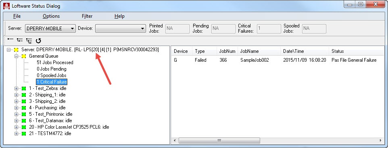Click the Failed type cell for job 366
The image size is (388, 148).
(x=200, y=60)
